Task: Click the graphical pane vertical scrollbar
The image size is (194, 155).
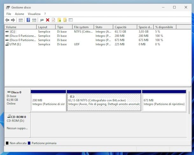Action: click(189, 103)
